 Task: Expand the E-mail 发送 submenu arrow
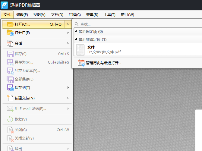[x=68, y=109]
